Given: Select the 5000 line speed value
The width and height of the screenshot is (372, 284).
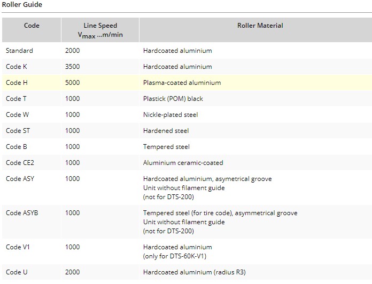Looking at the screenshot, I should coord(73,83).
